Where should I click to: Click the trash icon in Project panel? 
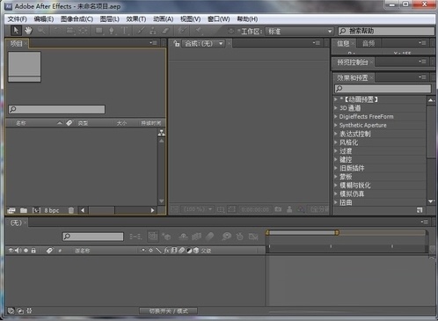pos(71,210)
